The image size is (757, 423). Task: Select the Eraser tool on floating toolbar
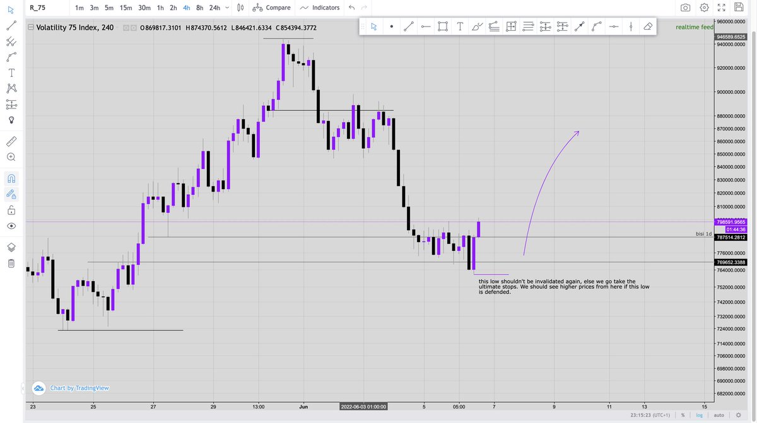click(x=648, y=26)
